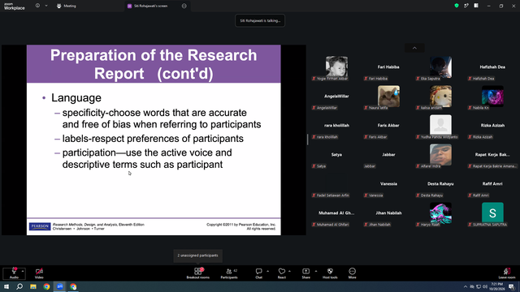Select Vanessia participant tile
Viewport: 520px width, 292px height.
388,184
